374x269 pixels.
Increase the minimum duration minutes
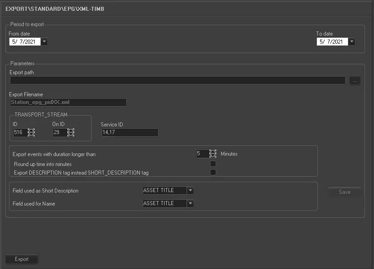pos(213,152)
